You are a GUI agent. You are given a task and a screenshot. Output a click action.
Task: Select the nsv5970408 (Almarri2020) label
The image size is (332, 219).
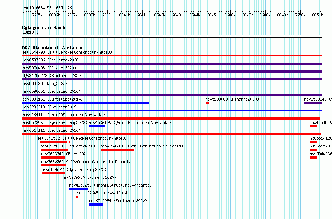[49, 68]
